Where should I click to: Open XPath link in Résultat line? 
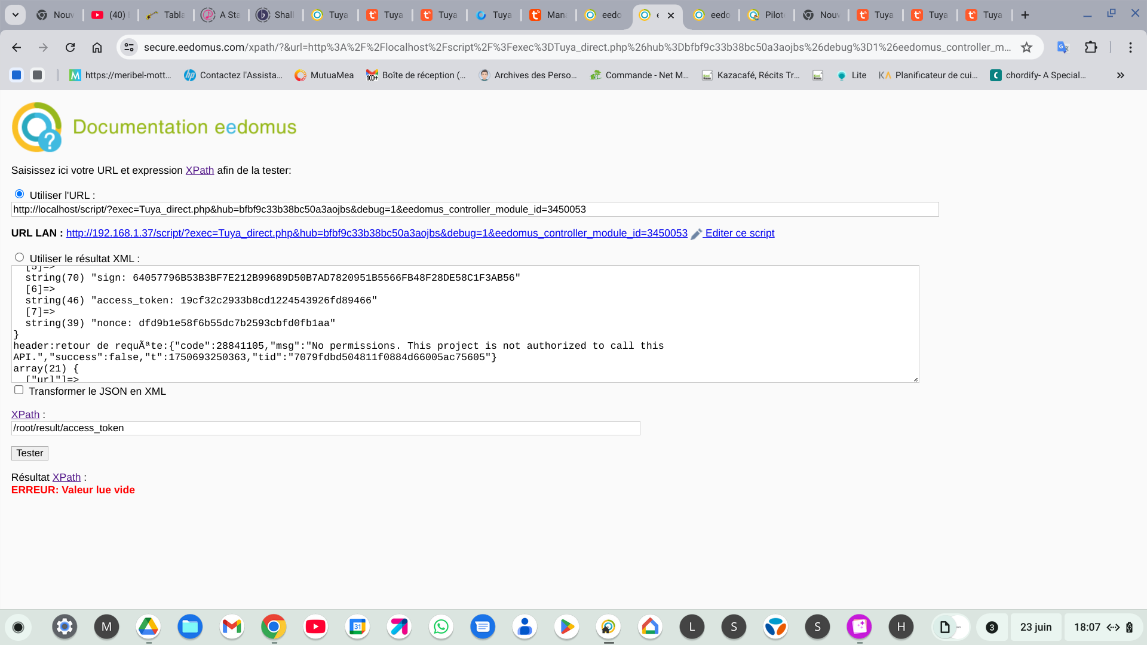coord(66,477)
